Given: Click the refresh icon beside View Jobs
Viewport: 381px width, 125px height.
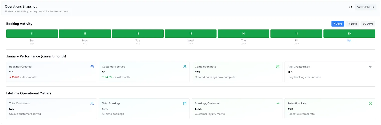Looking at the screenshot, I should tap(350, 7).
